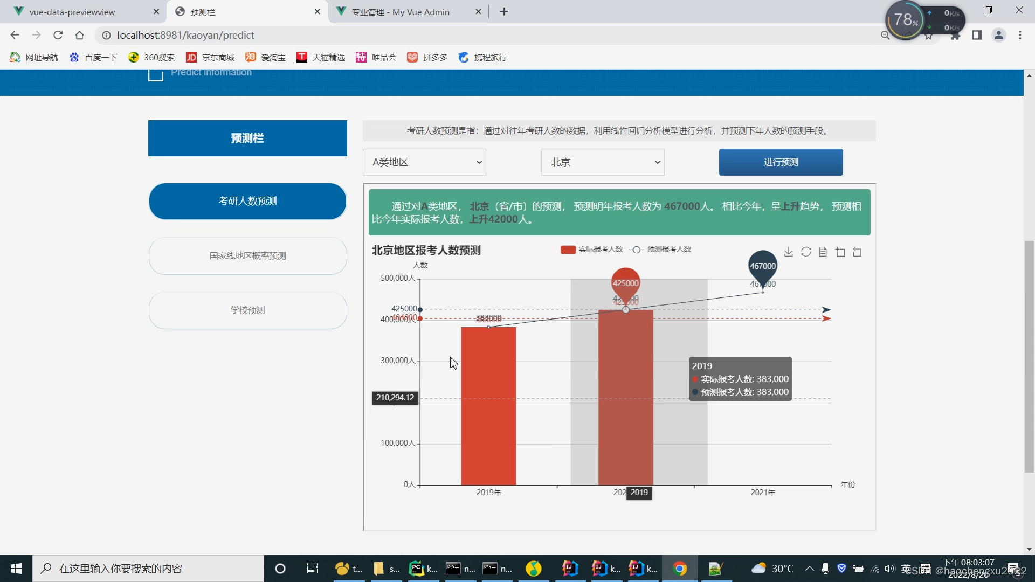Image resolution: width=1035 pixels, height=582 pixels.
Task: Go to browser home page icon
Action: pos(80,35)
